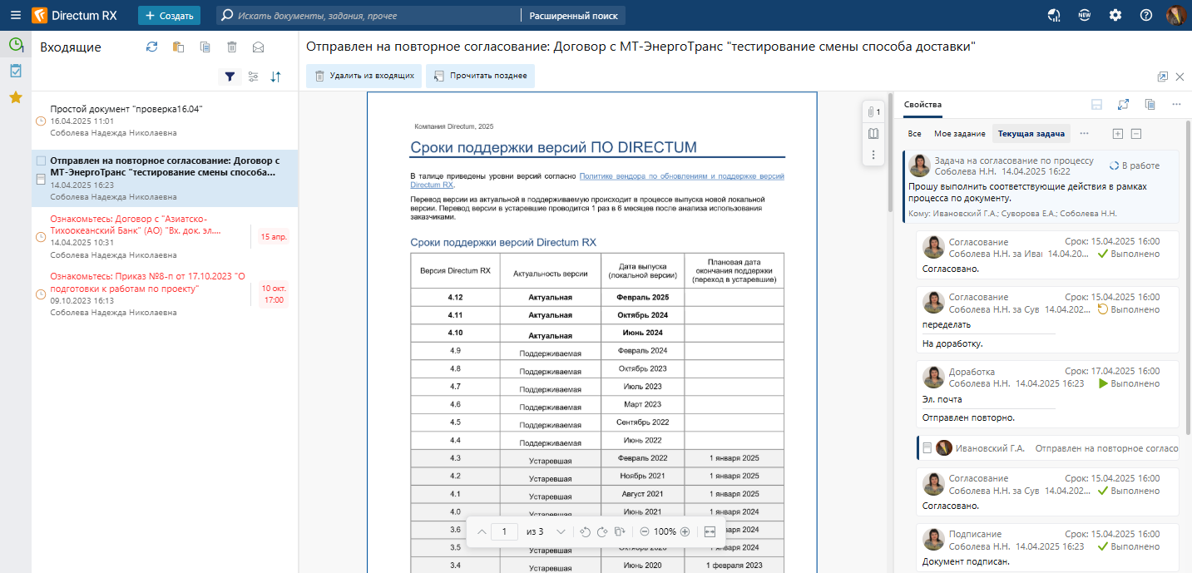
Task: Click the Directum RX logo
Action: [x=75, y=15]
